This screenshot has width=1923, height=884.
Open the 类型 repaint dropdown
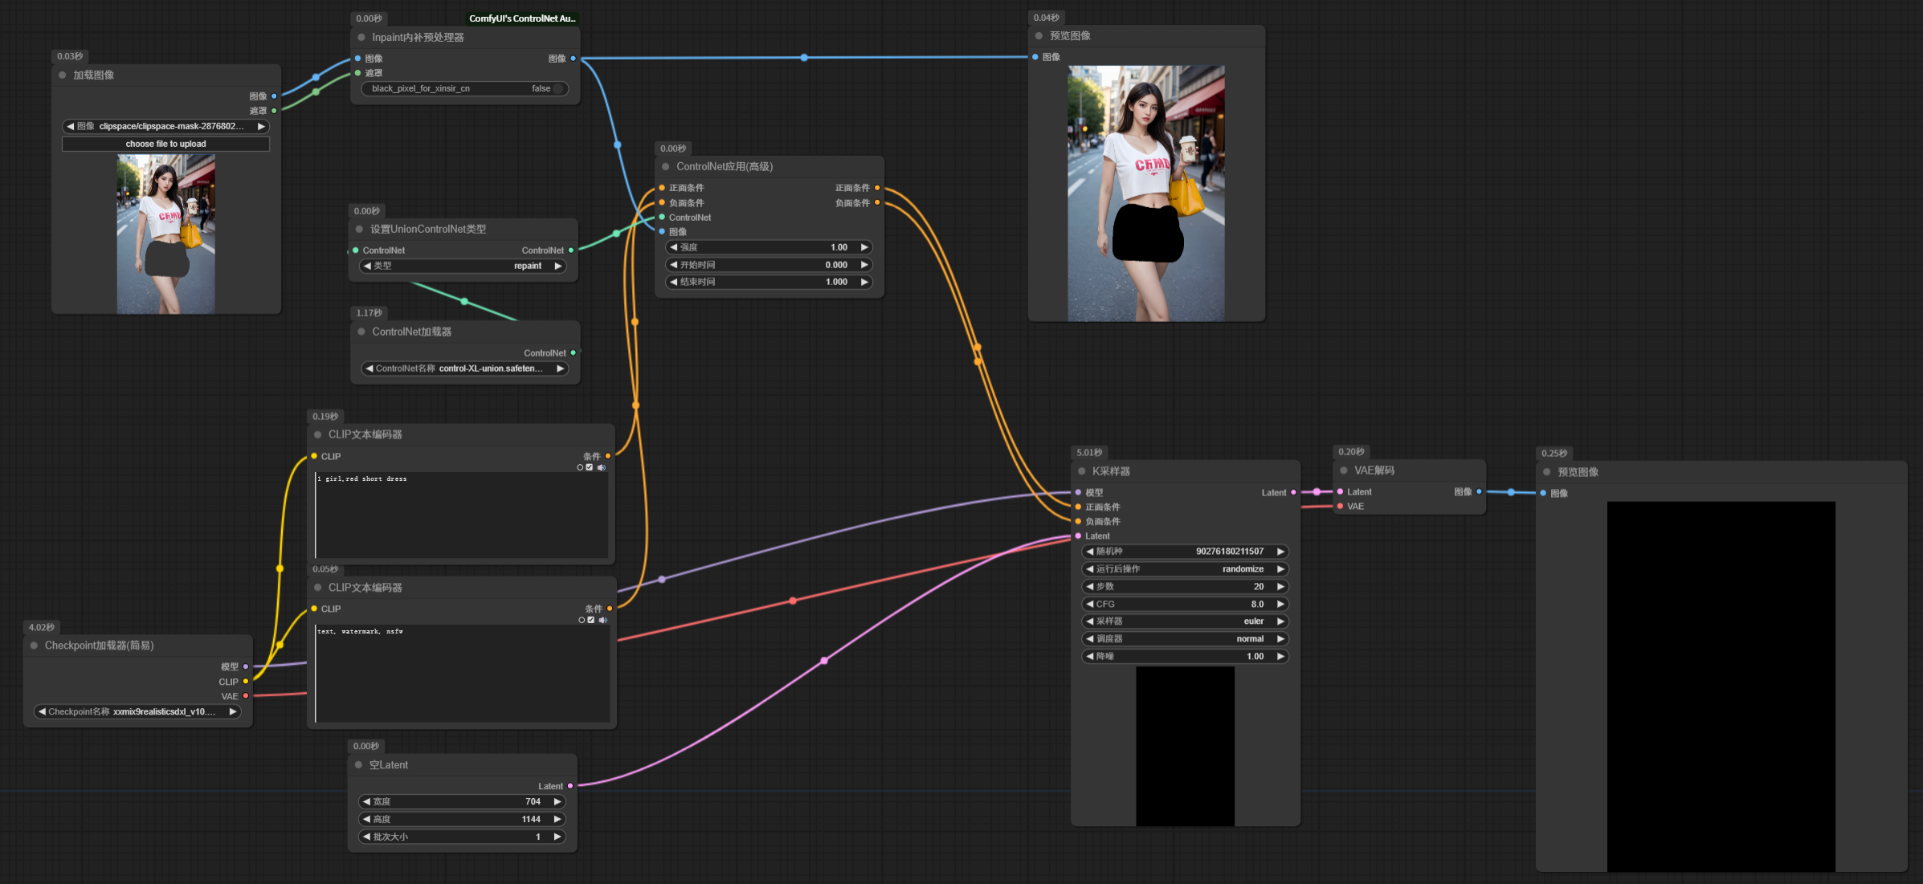point(462,266)
